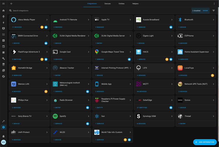Click the Bluetooth integration icon
This screenshot has width=219, height=147.
point(180,20)
